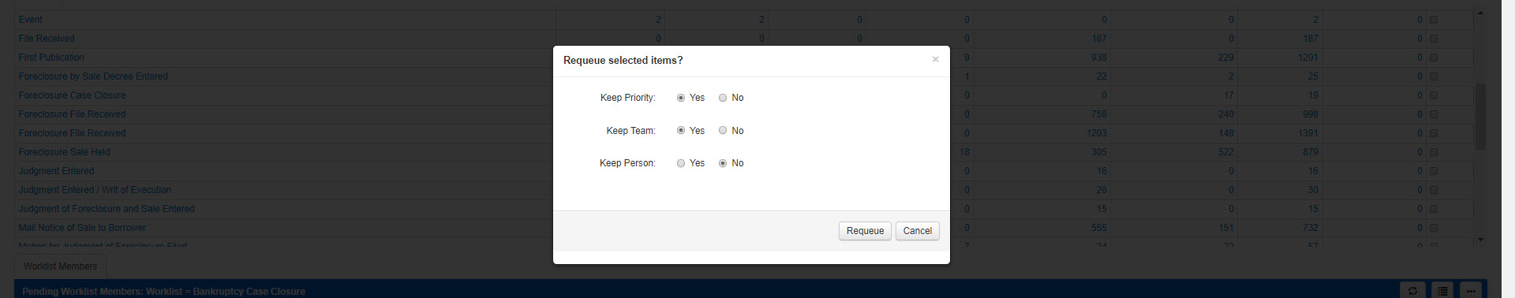This screenshot has height=298, width=1515.
Task: Click the grid icon in the Event row
Action: [x=1434, y=20]
